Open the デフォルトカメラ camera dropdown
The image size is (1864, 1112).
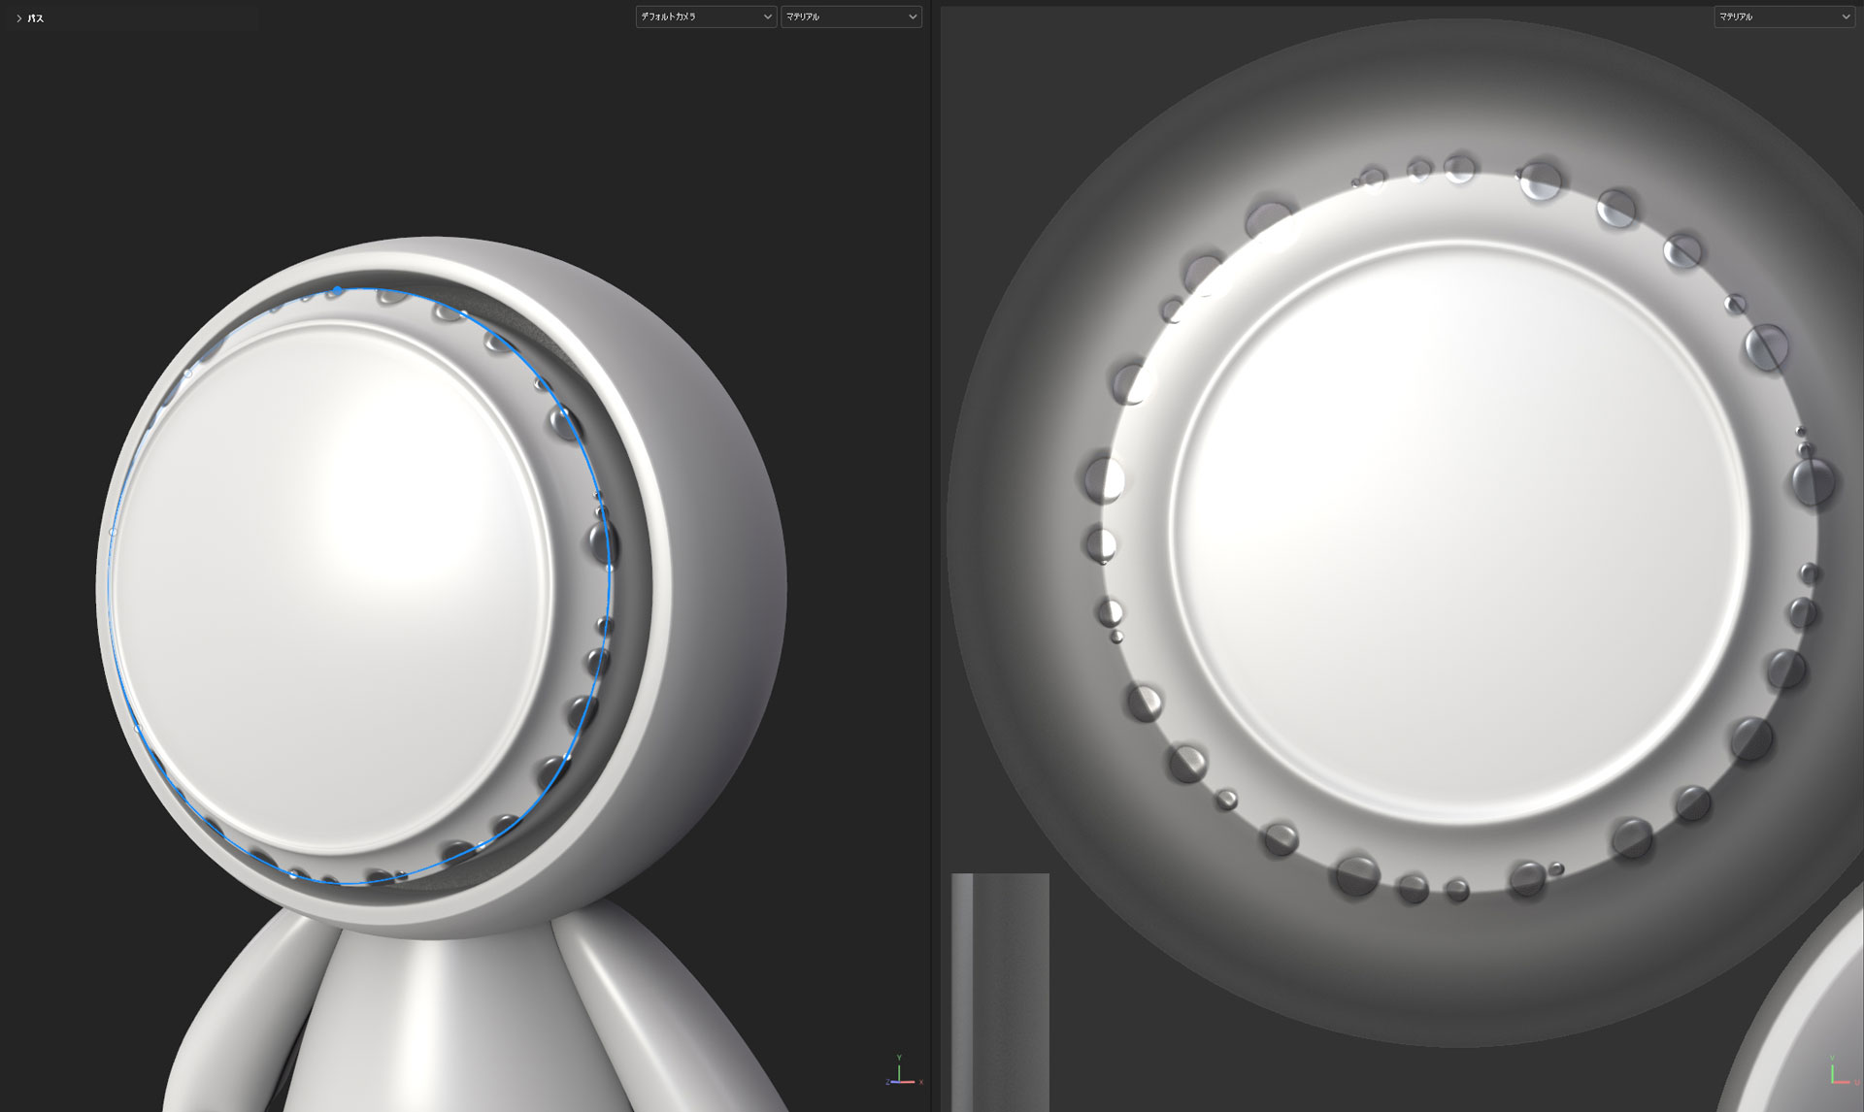click(x=706, y=16)
